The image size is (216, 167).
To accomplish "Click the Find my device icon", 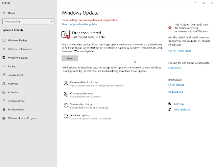I will click(x=4, y=101).
